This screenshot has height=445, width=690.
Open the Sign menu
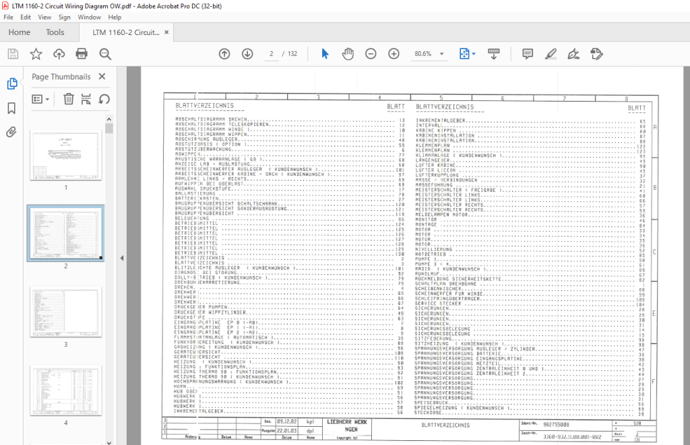tap(64, 17)
